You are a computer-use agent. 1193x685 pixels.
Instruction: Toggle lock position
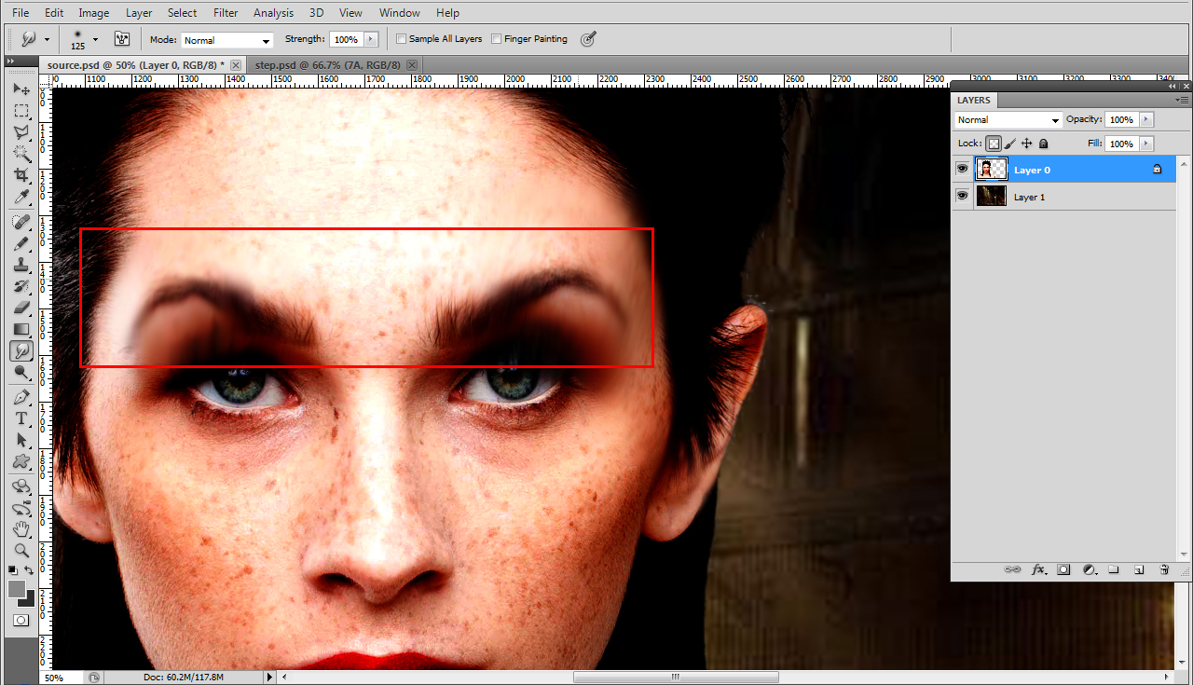(1027, 144)
